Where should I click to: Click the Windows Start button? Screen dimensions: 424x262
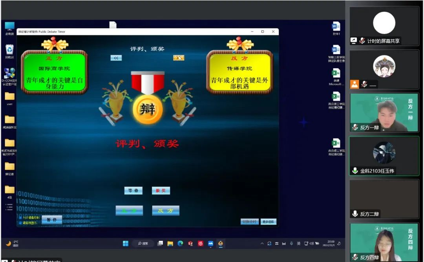tap(126, 244)
